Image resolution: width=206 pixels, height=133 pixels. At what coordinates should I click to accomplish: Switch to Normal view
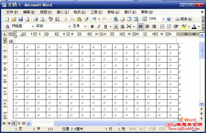coord(4,123)
